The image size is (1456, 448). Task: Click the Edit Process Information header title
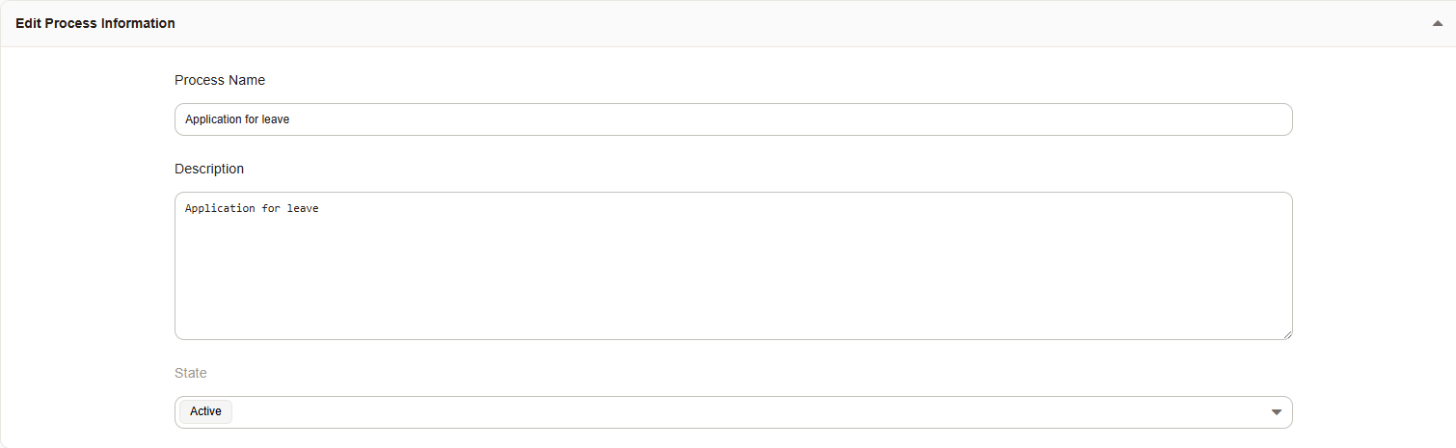[x=95, y=23]
